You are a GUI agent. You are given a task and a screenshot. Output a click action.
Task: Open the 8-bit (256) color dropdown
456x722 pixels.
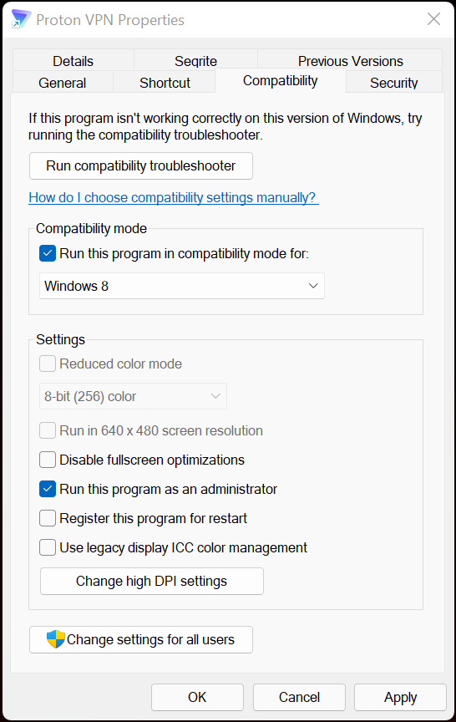tap(133, 396)
